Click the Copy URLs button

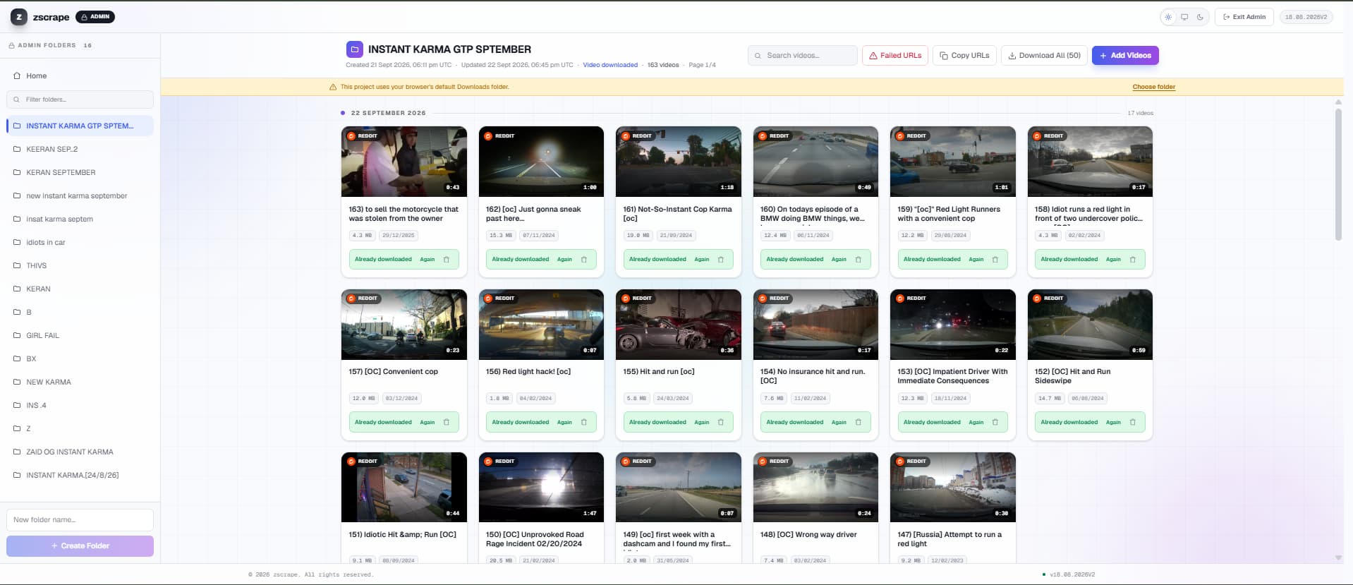(964, 56)
